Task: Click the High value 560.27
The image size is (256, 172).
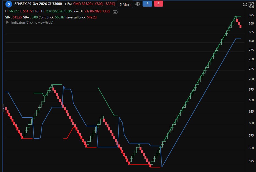Action: [x=14, y=11]
